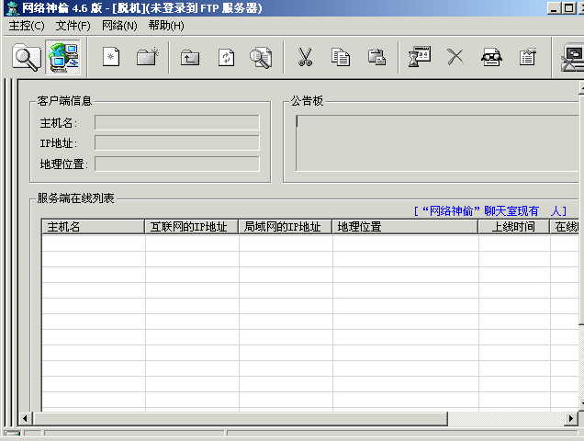Open the 网络(N) menu

click(119, 26)
